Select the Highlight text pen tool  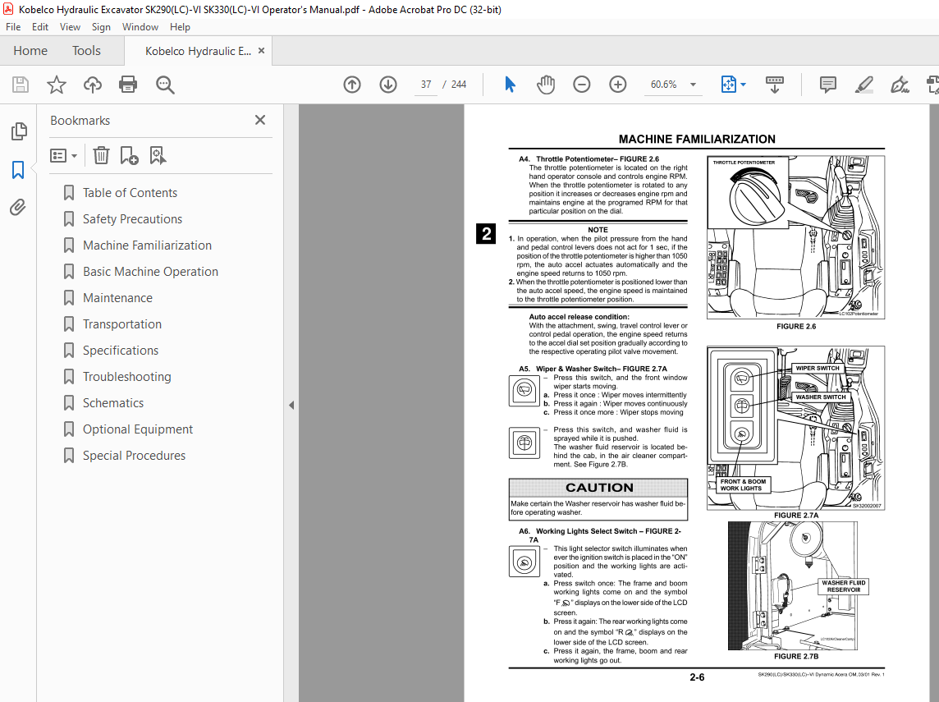tap(863, 85)
